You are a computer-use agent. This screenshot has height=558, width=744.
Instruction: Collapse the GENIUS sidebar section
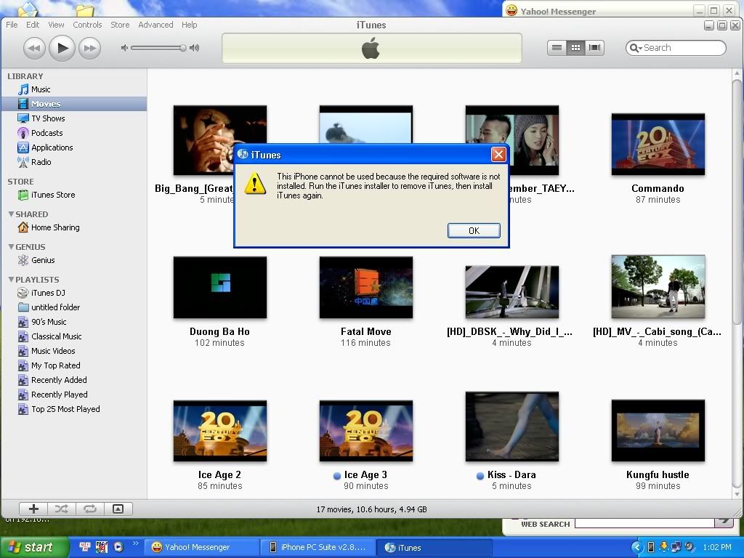click(11, 247)
